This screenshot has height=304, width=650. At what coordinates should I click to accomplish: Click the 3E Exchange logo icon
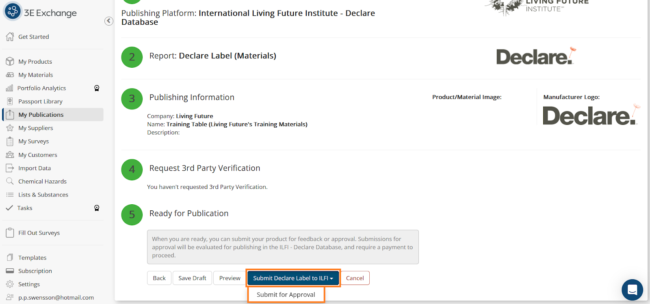pos(13,11)
